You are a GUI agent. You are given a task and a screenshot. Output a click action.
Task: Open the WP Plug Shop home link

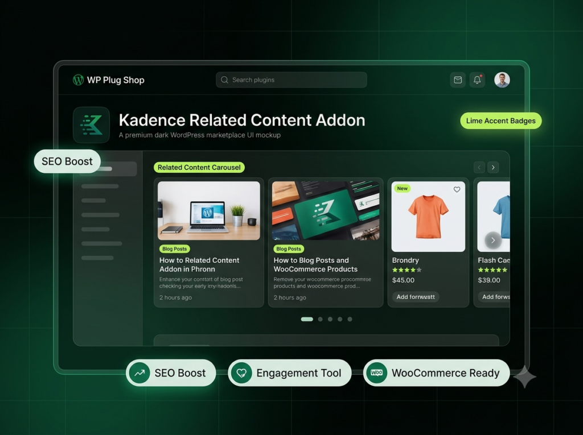tap(116, 80)
